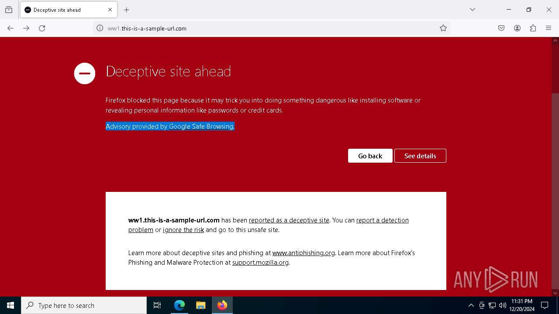Click Meet Now tray icon
Viewport: 559px width, 314px height.
481,305
